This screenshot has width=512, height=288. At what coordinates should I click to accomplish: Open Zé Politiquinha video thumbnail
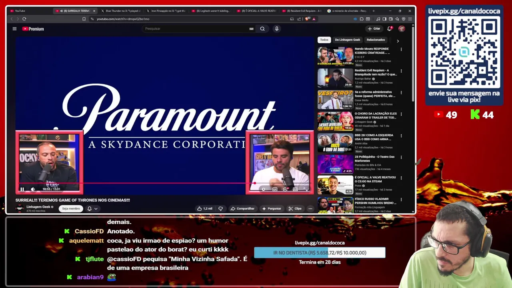(335, 164)
